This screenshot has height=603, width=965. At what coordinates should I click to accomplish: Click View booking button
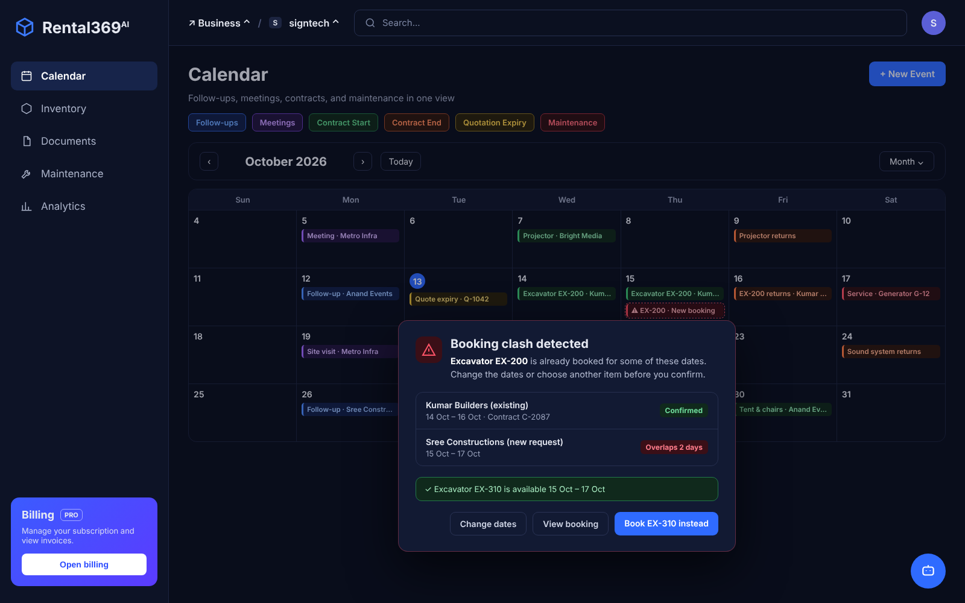click(571, 523)
